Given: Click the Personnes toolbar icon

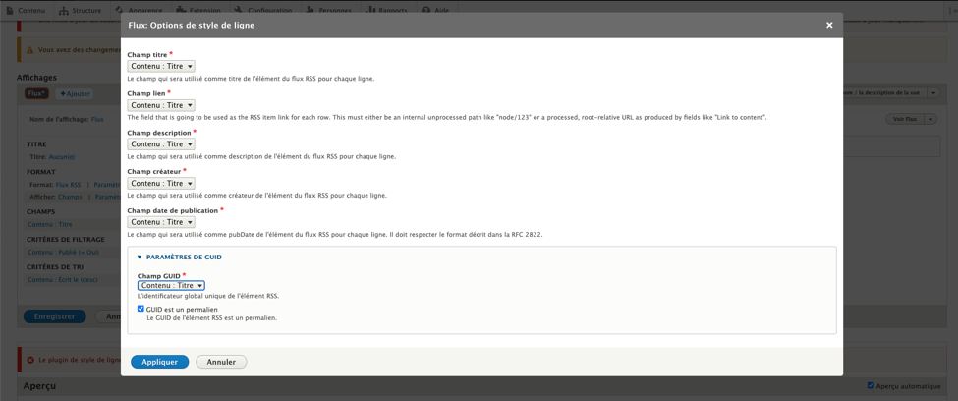Looking at the screenshot, I should tap(310, 10).
